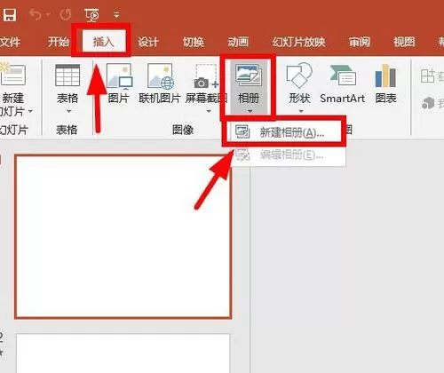Switch to the 设计 tab
The height and width of the screenshot is (373, 444).
point(148,42)
